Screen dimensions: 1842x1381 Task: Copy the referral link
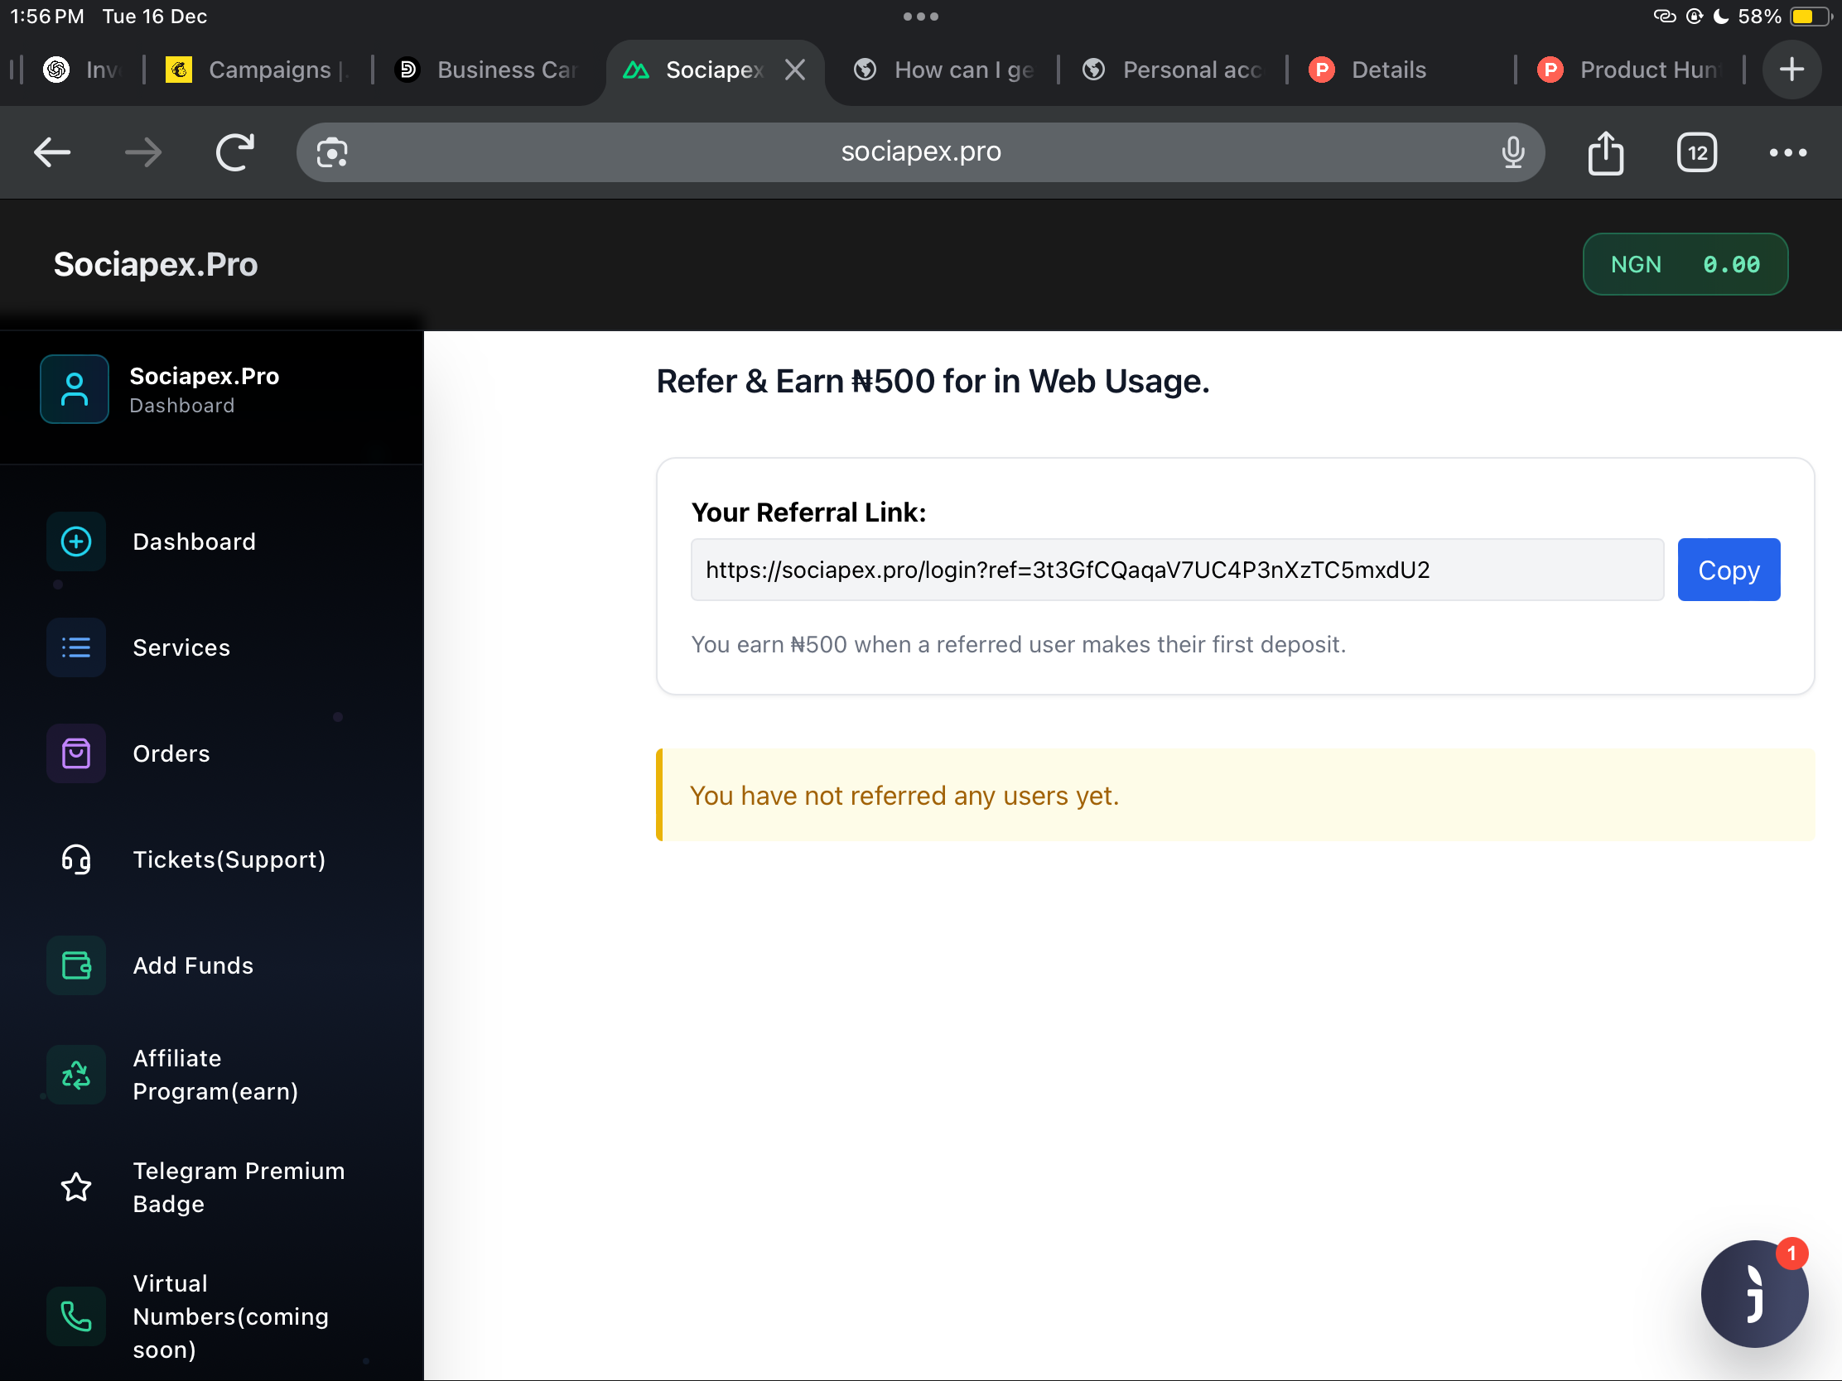pyautogui.click(x=1728, y=570)
